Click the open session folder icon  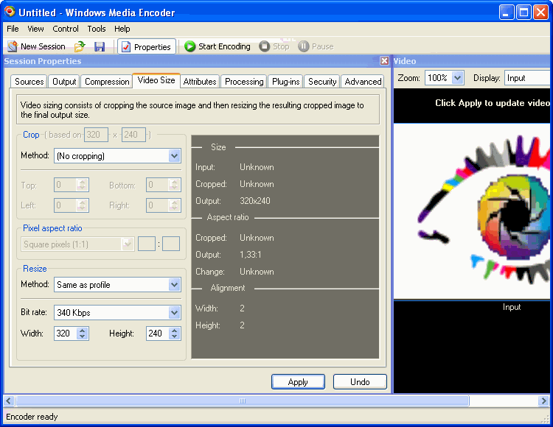(x=80, y=46)
